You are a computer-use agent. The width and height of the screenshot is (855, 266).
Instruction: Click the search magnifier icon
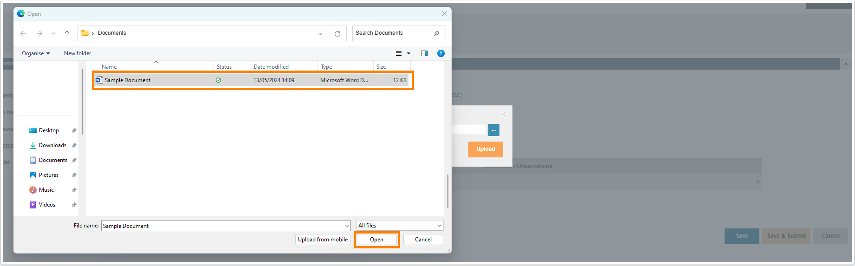[436, 33]
